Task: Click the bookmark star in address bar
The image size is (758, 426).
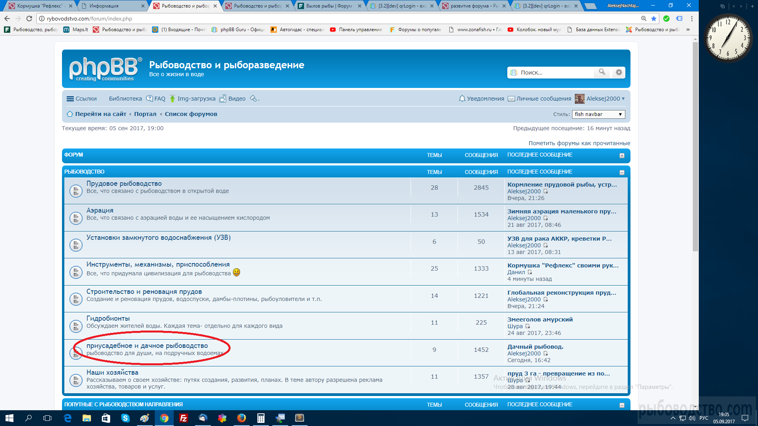Action: pyautogui.click(x=654, y=19)
